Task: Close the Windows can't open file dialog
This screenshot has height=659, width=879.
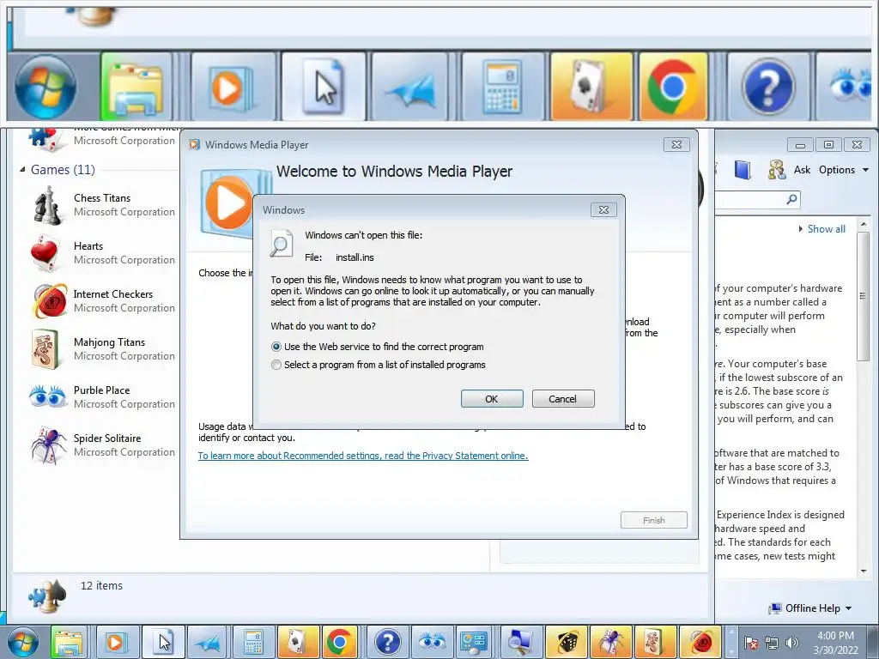Action: pyautogui.click(x=603, y=209)
